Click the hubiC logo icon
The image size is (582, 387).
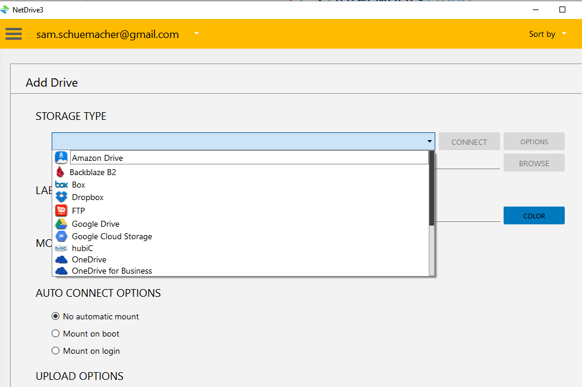click(x=61, y=248)
